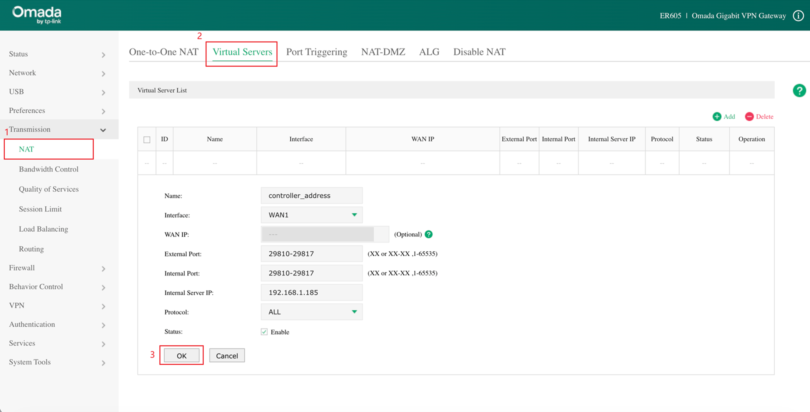Screen dimensions: 810x412
Task: Click the Virtual Server List heading
Action: tap(162, 90)
